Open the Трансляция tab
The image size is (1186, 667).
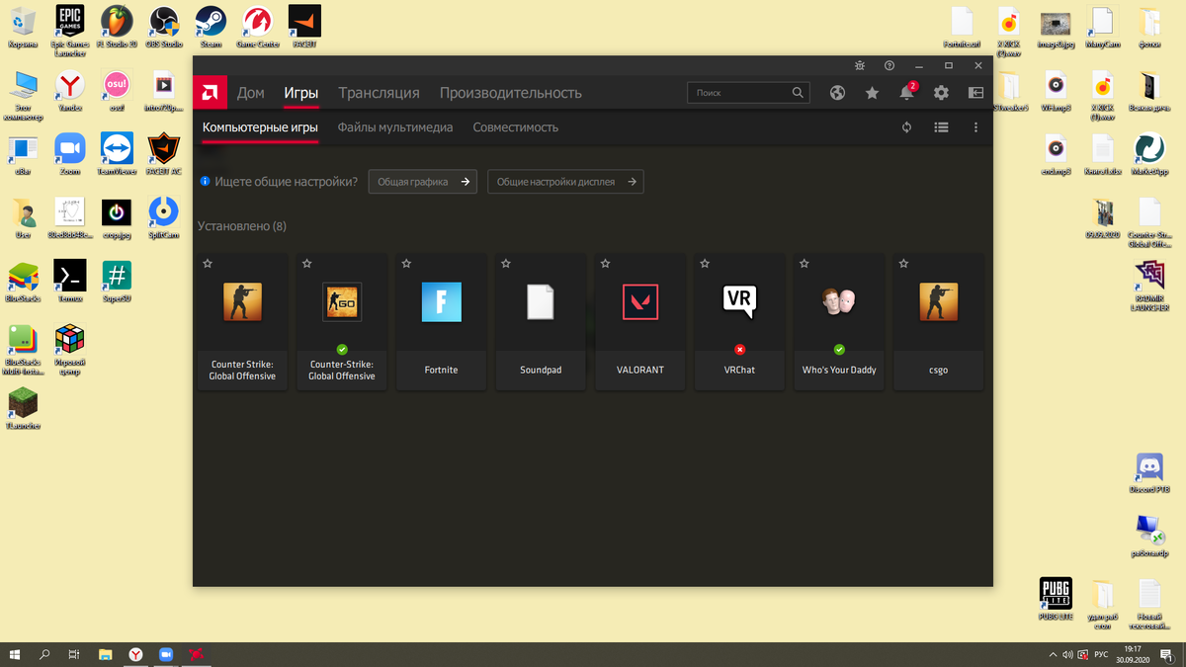click(379, 93)
